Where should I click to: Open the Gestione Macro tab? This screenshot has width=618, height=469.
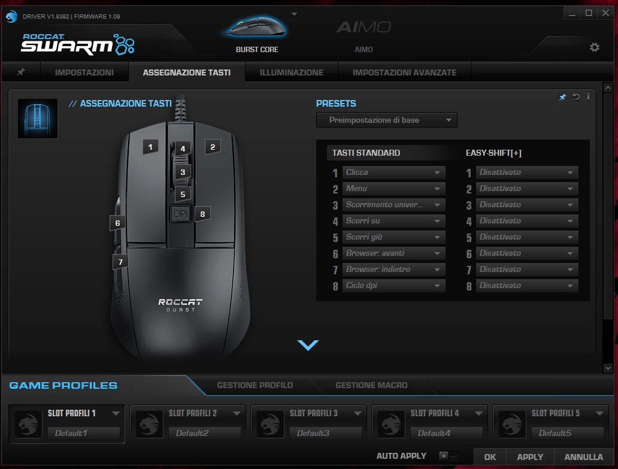pos(371,385)
